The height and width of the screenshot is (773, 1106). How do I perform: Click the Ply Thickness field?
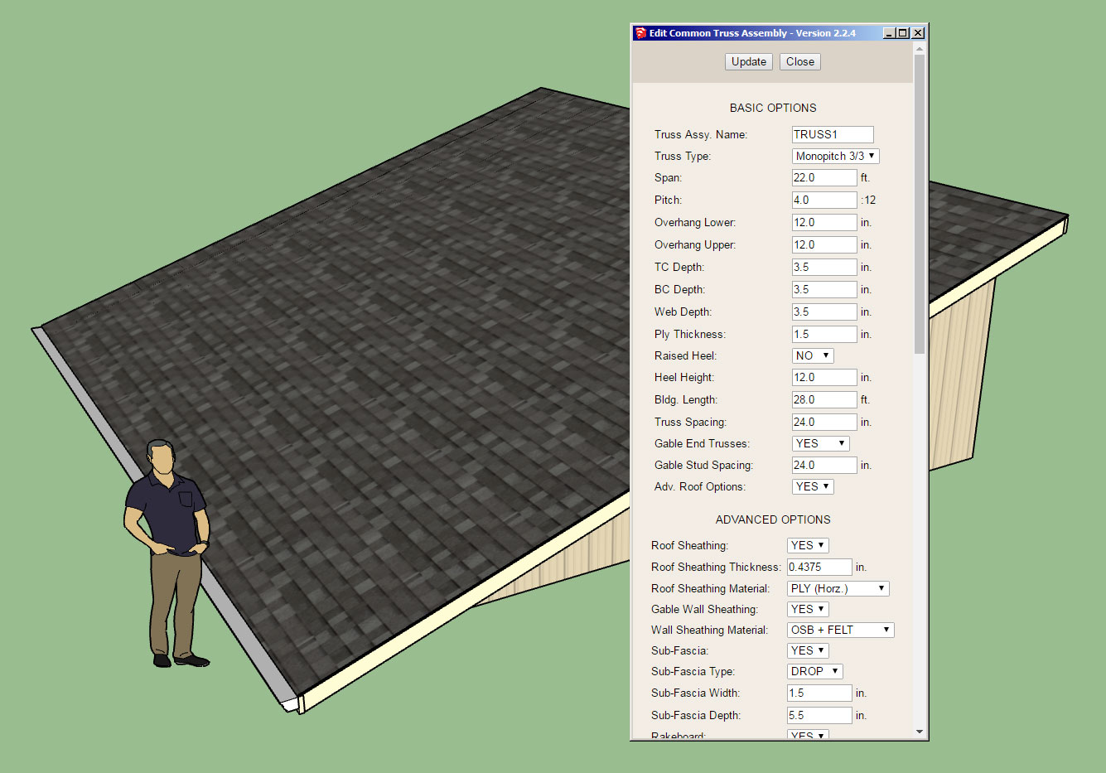point(824,335)
